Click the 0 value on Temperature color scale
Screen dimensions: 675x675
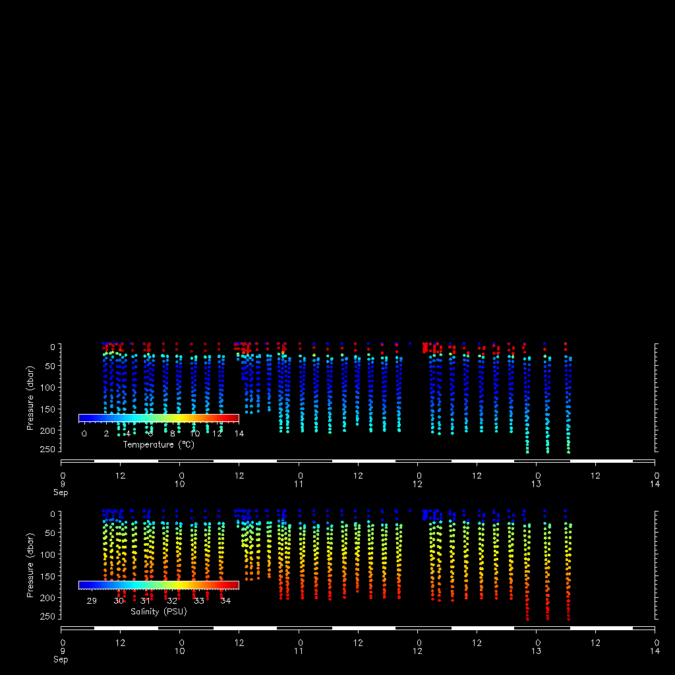pyautogui.click(x=84, y=434)
